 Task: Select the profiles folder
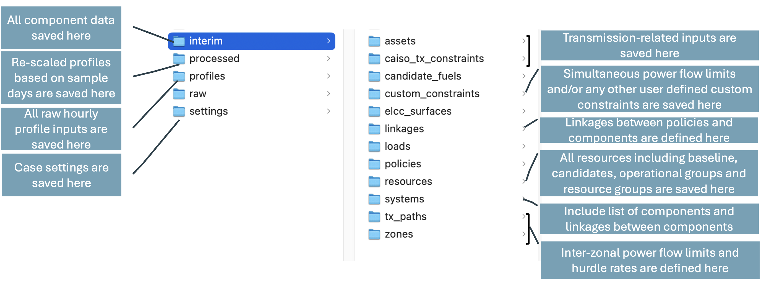tap(207, 76)
